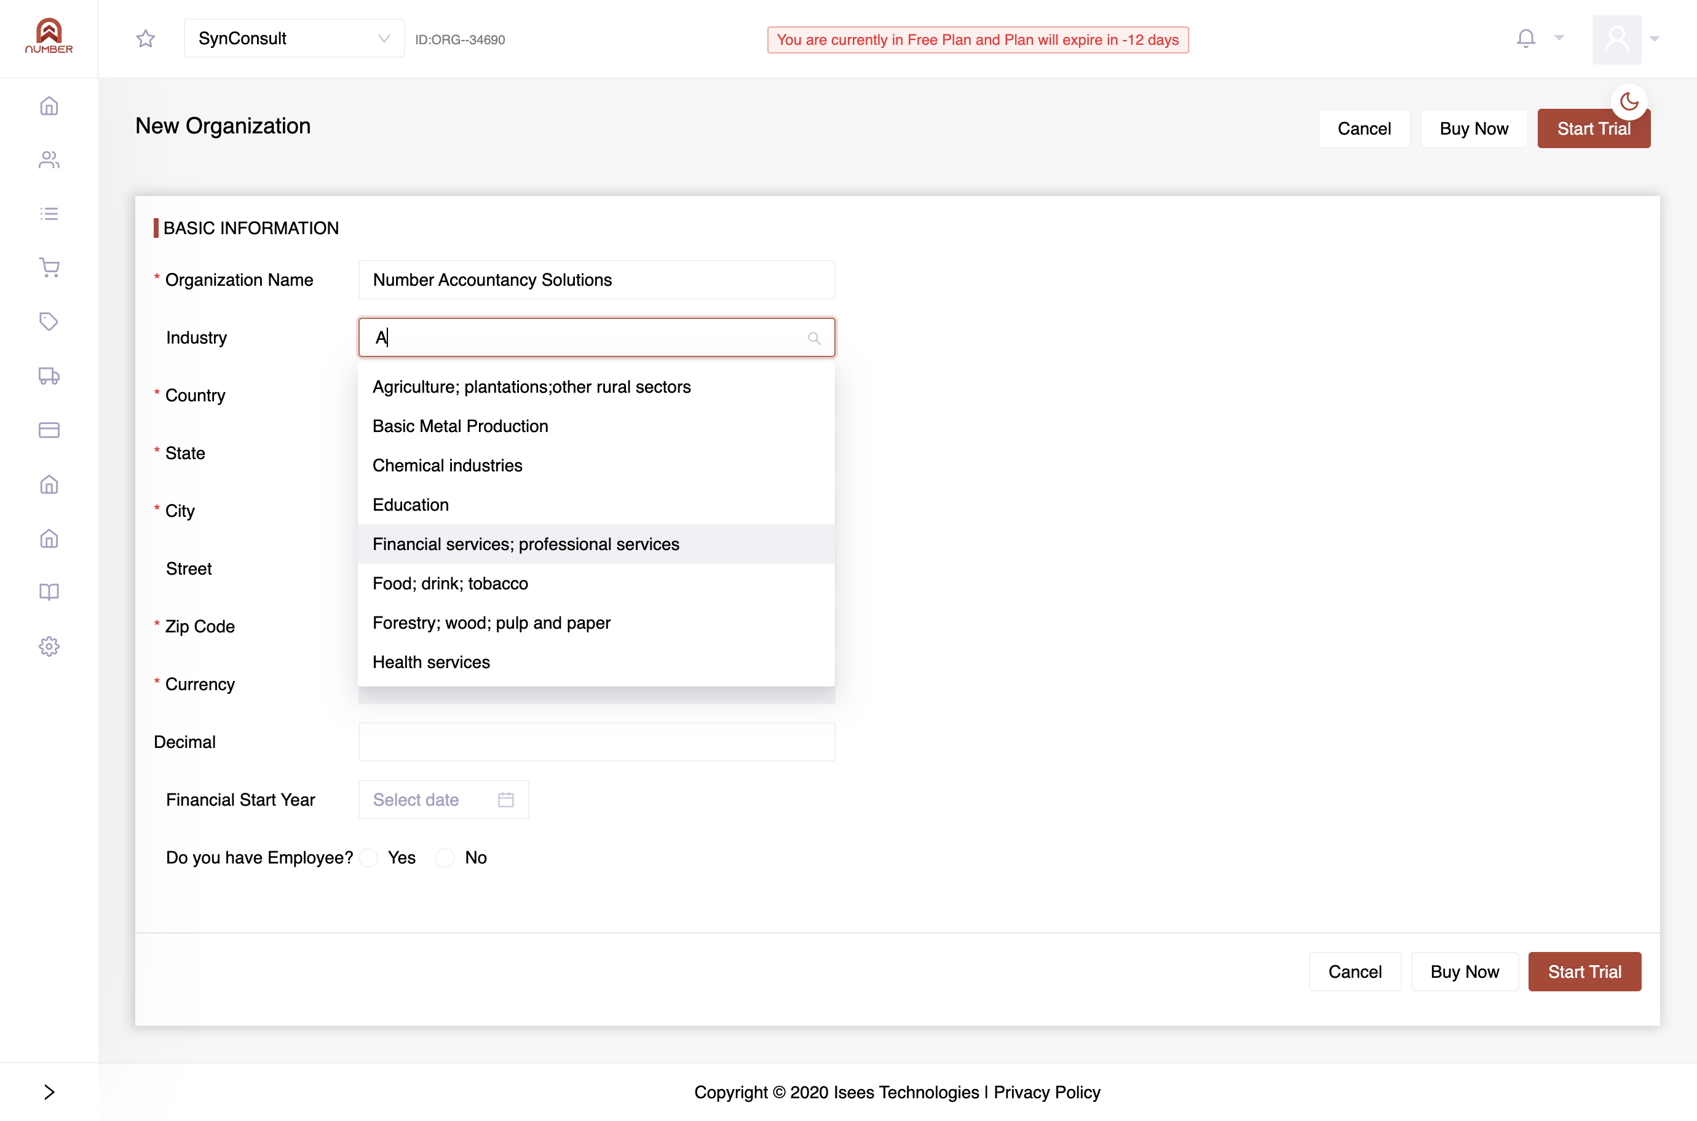Open the book icon in sidebar
The image size is (1697, 1121).
pos(49,592)
